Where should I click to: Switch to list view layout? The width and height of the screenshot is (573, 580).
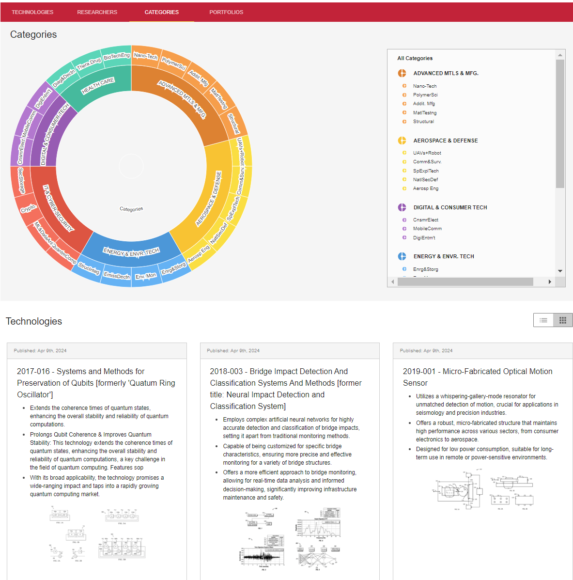click(543, 320)
